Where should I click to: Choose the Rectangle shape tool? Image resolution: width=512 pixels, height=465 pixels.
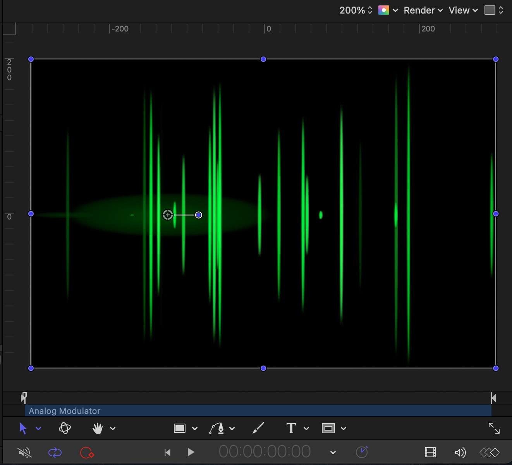click(180, 428)
